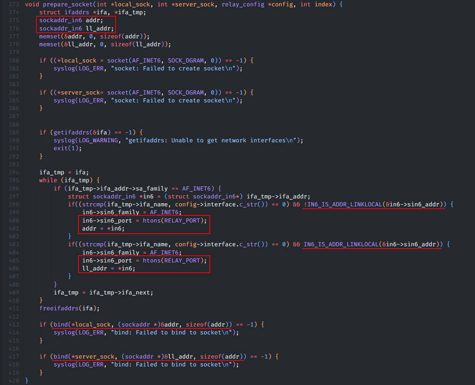Image resolution: width=475 pixels, height=385 pixels.
Task: Click the 'while (ifa_tmp)' loop keyword
Action: tap(48, 180)
